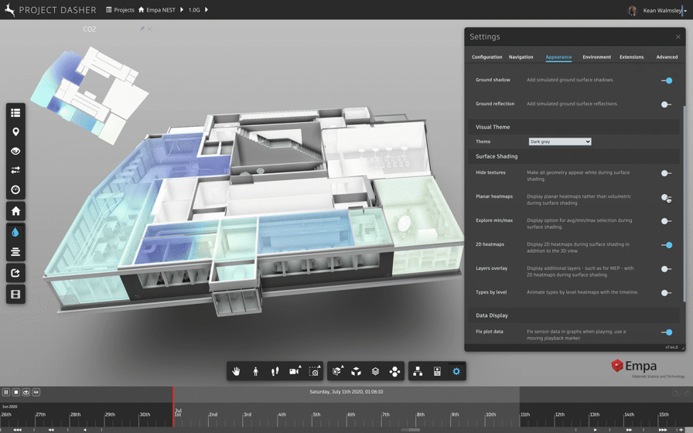Screen dimensions: 693x433
Task: Click the location pin sidebar icon
Action: (15, 132)
